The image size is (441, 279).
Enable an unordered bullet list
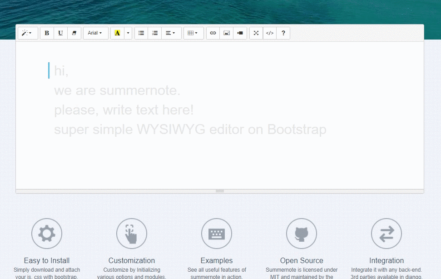tap(141, 33)
